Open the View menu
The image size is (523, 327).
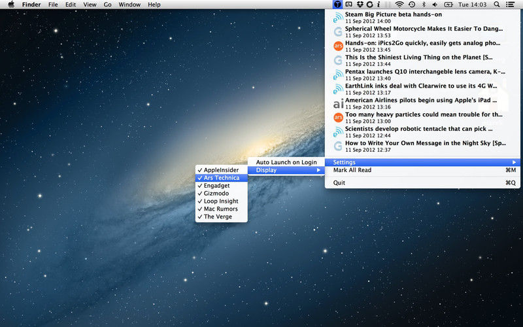[90, 5]
